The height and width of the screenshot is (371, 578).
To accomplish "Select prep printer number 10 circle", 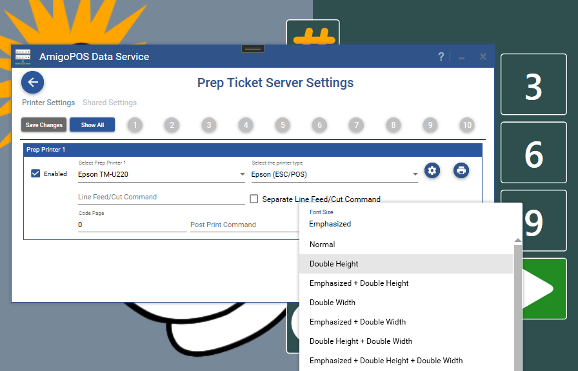I will pos(467,125).
